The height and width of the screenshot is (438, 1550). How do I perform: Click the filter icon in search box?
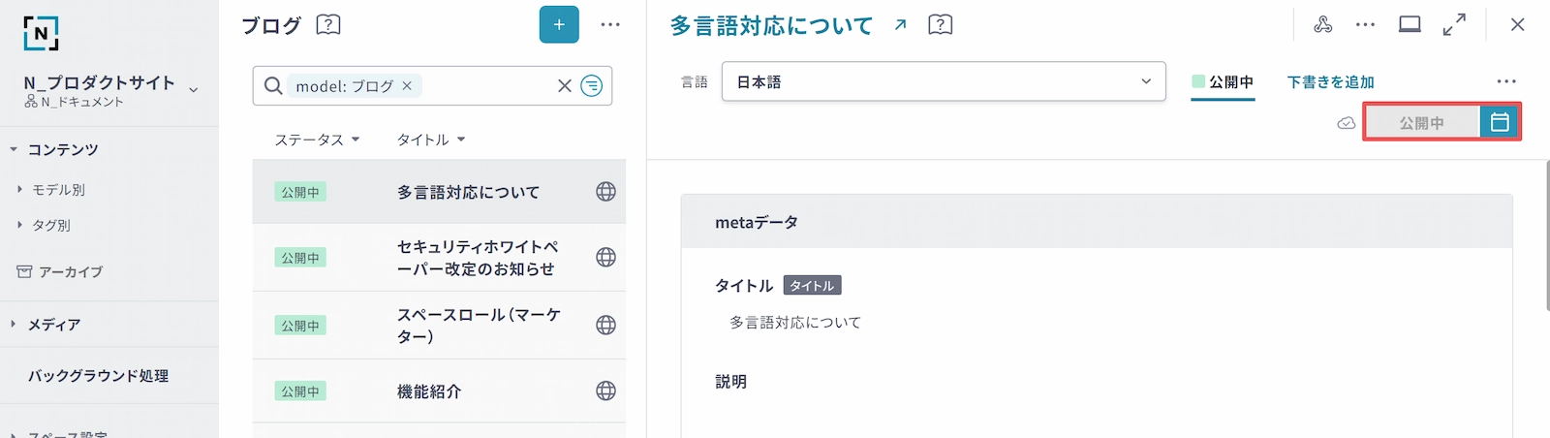[591, 86]
